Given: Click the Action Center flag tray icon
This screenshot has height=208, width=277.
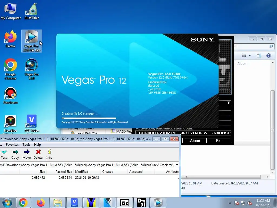Looking at the screenshot, I should [237, 203].
